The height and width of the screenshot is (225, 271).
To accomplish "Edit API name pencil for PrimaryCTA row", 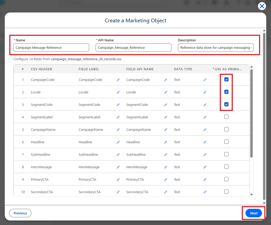I will tap(166, 180).
